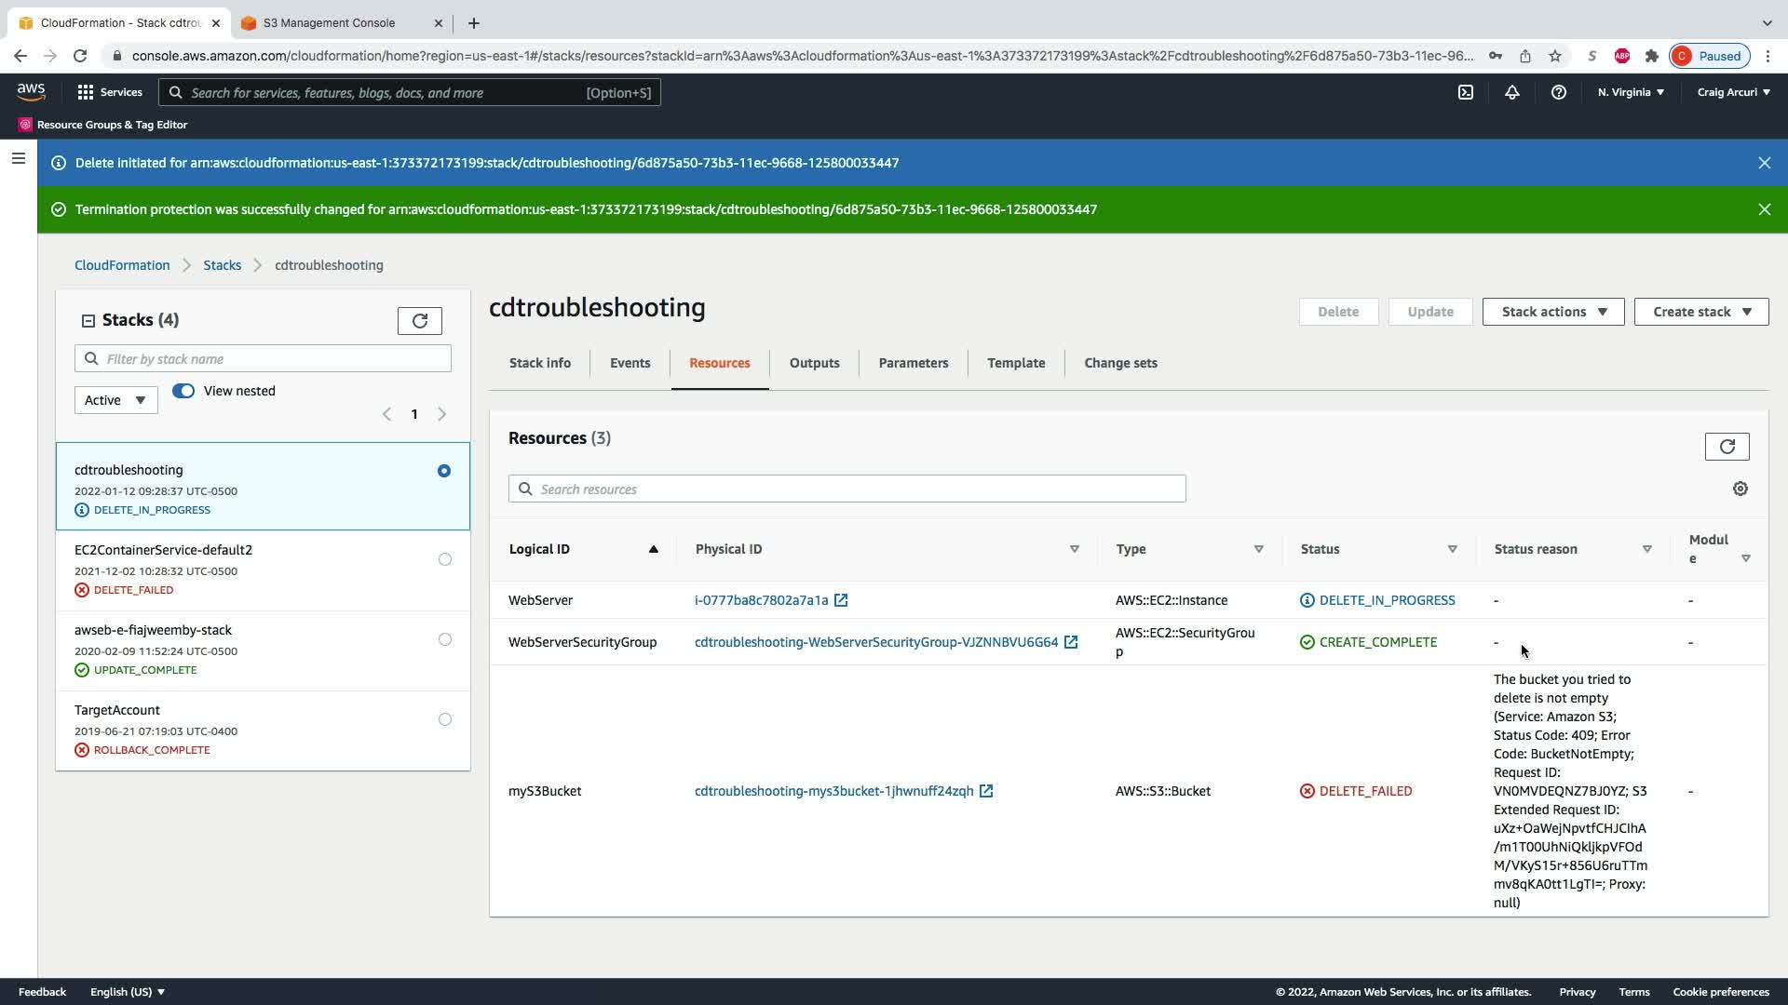Open the left hamburger navigation menu
The image size is (1788, 1005).
(18, 158)
